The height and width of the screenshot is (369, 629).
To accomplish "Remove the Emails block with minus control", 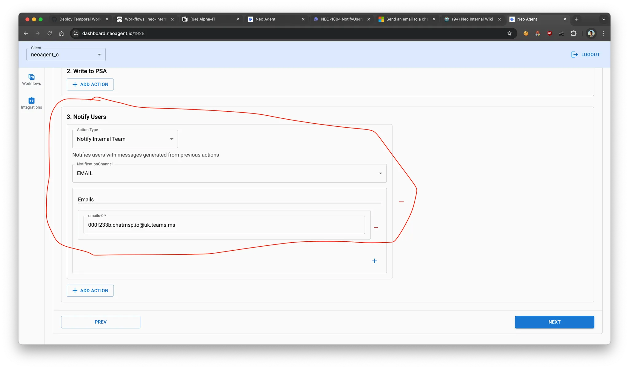I will click(401, 202).
